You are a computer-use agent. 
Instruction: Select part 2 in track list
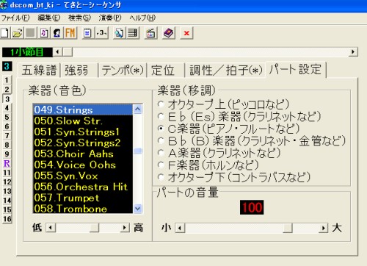tap(7, 90)
